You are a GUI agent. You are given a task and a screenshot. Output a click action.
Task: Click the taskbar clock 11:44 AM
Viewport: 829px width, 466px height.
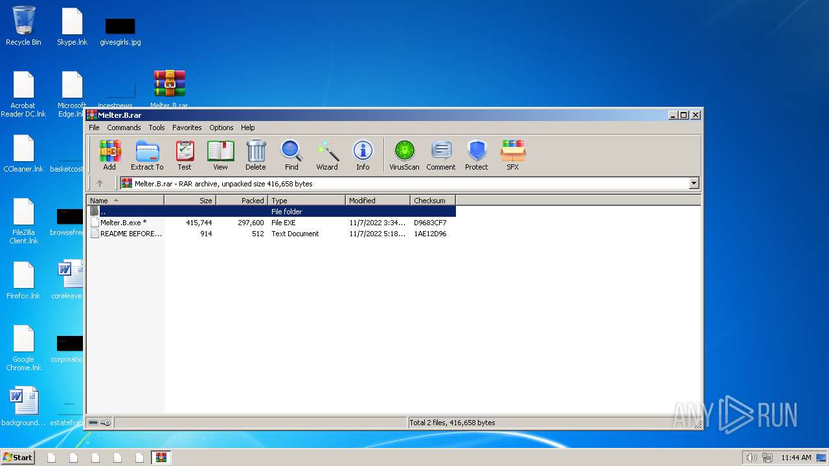tap(796, 458)
